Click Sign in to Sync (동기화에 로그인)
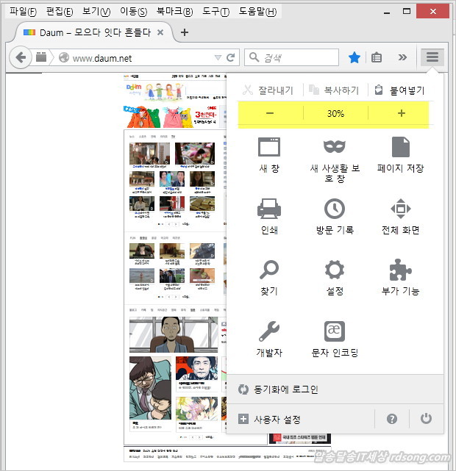This screenshot has height=471, width=456. click(x=285, y=389)
